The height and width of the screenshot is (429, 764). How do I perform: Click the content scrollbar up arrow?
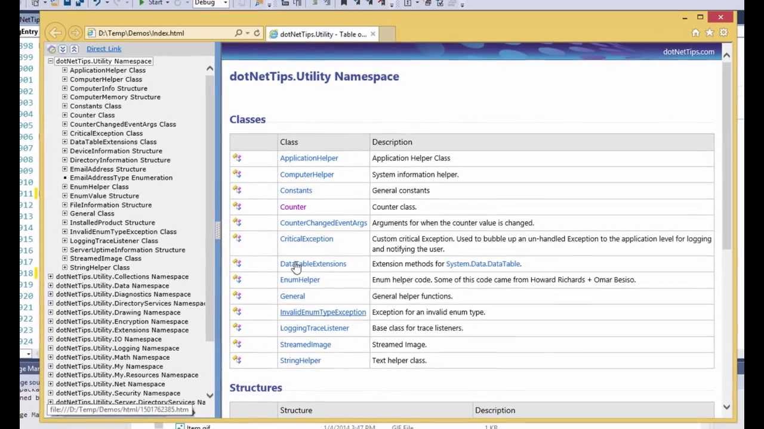pos(726,55)
